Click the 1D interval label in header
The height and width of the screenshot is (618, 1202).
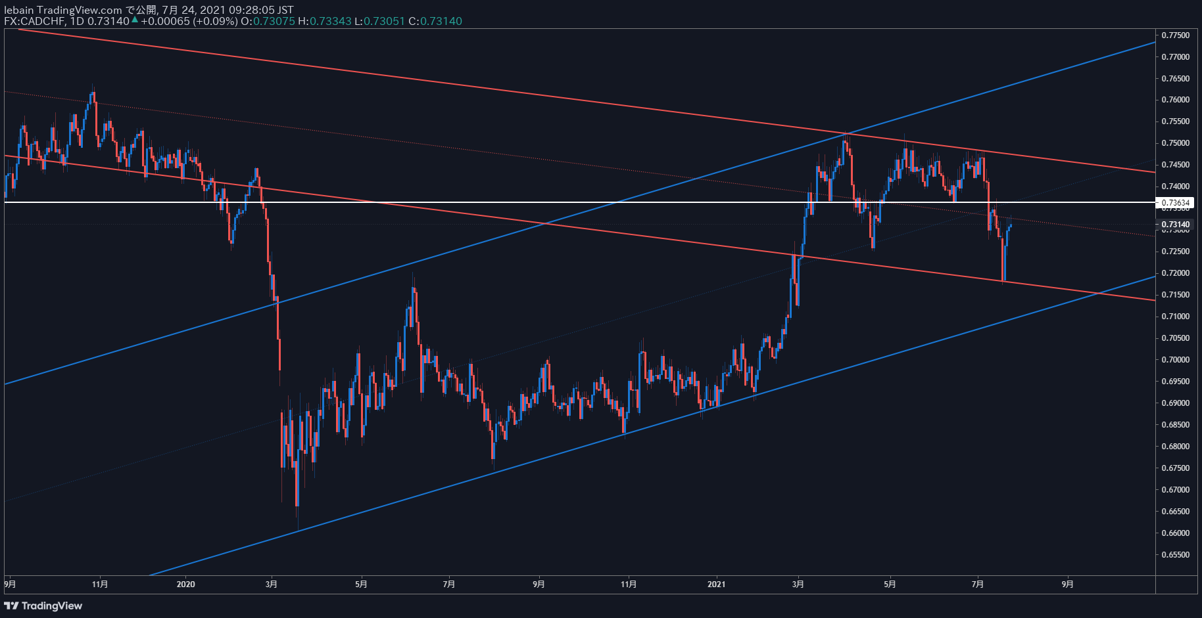77,21
